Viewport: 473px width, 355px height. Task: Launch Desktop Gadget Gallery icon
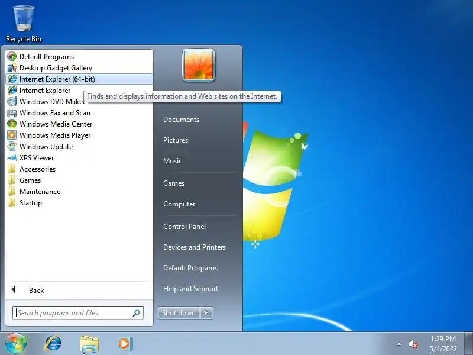pyautogui.click(x=12, y=67)
